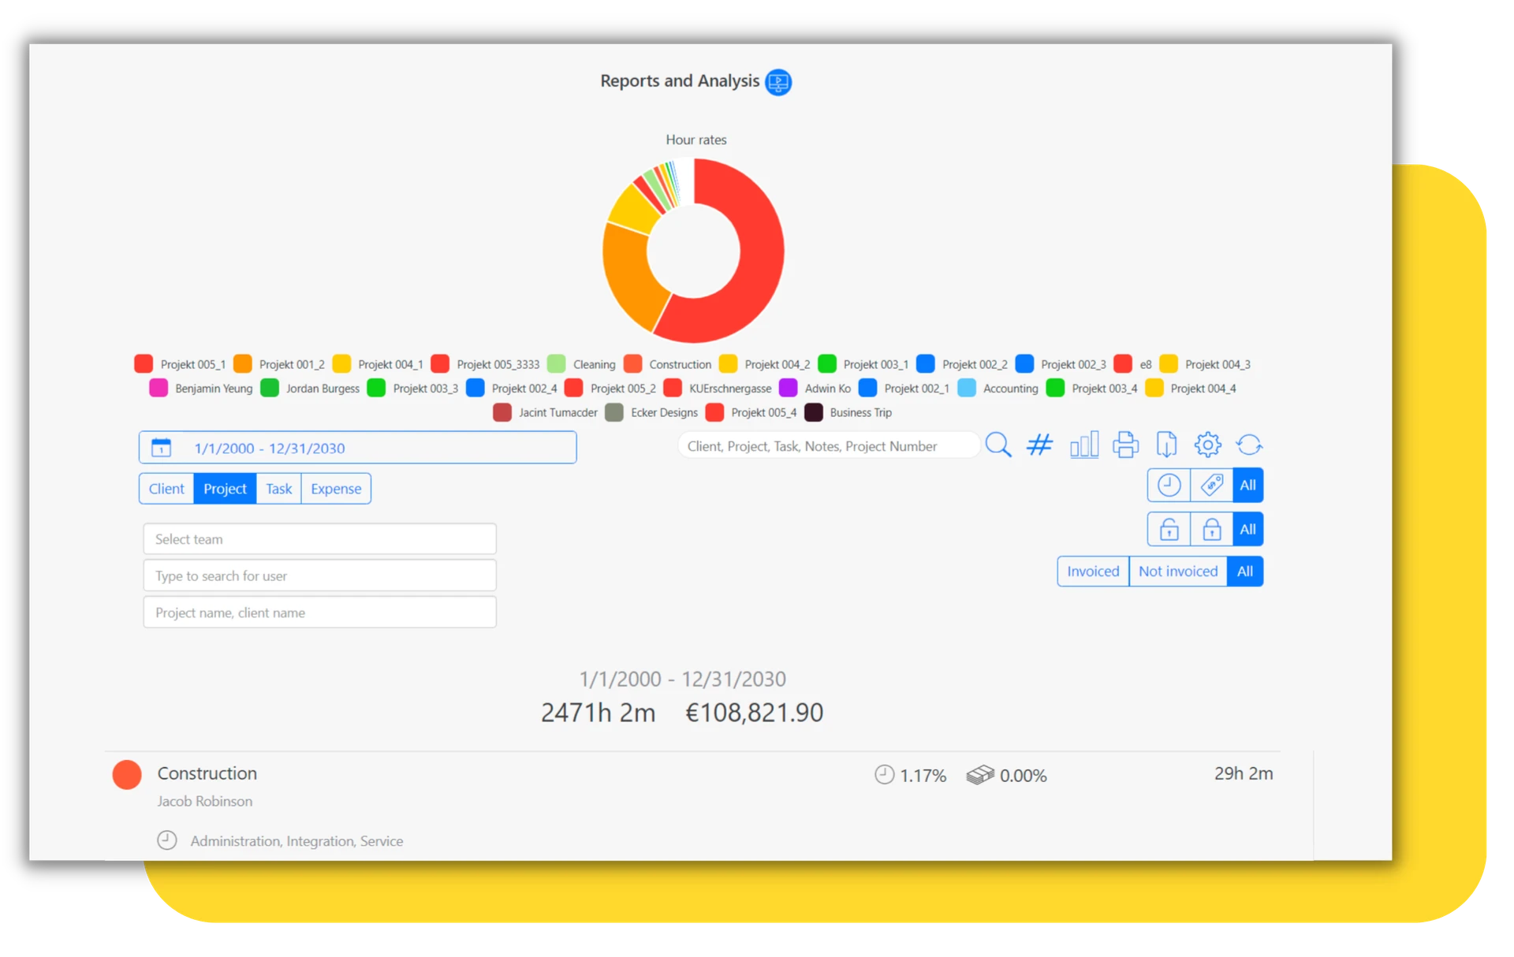This screenshot has width=1514, height=957.
Task: Print the report using the printer icon
Action: [1125, 445]
